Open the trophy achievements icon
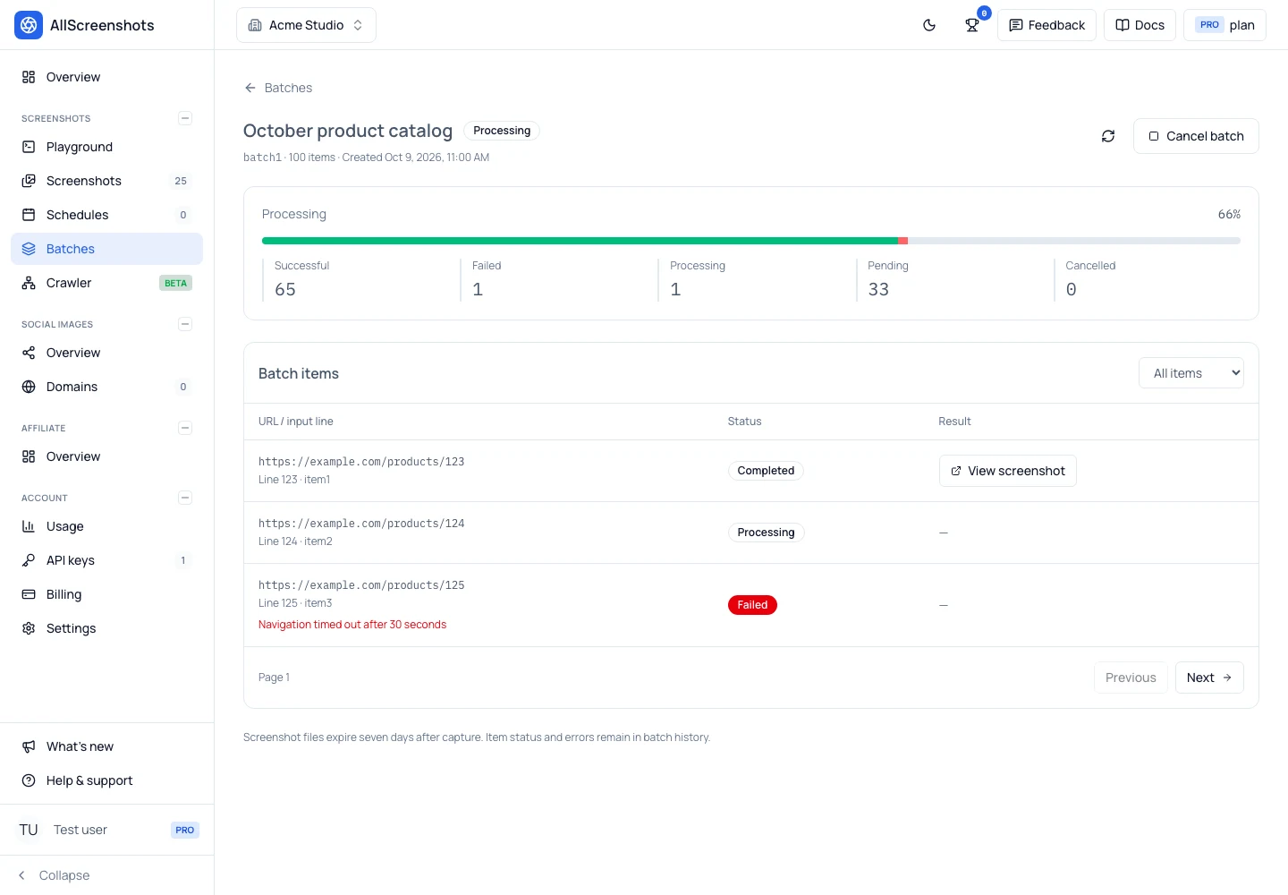Viewport: 1288px width, 895px height. tap(972, 25)
